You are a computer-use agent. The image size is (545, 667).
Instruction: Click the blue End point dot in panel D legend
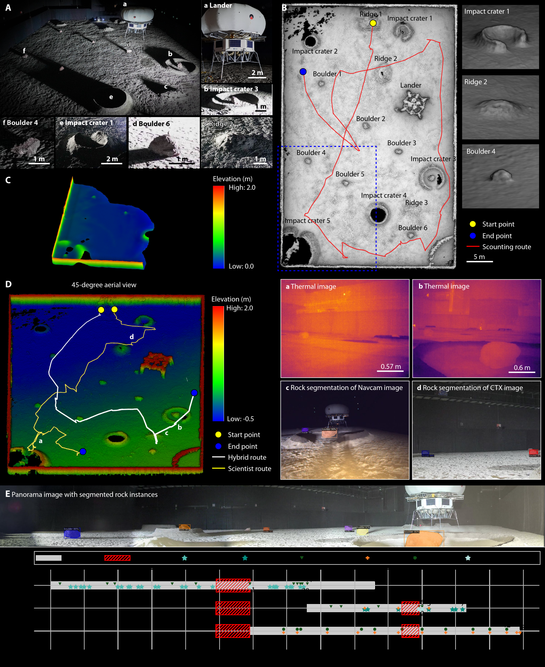click(218, 446)
